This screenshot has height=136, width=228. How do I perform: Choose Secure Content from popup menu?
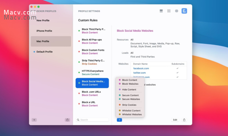(130, 95)
